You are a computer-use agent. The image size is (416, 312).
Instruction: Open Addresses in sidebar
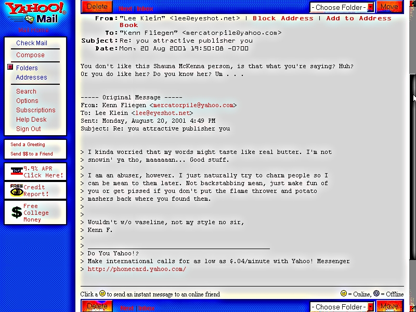31,77
